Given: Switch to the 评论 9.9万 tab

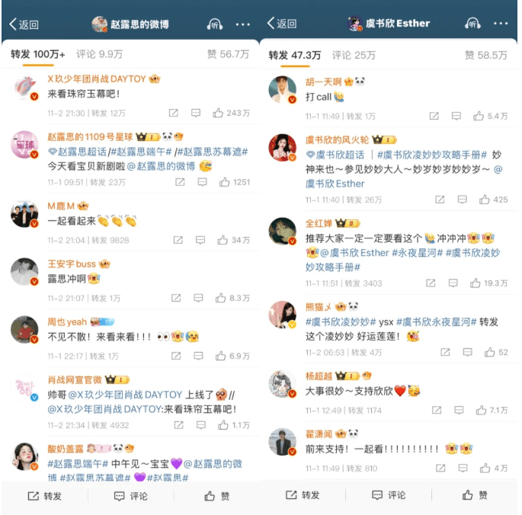Looking at the screenshot, I should (x=100, y=54).
